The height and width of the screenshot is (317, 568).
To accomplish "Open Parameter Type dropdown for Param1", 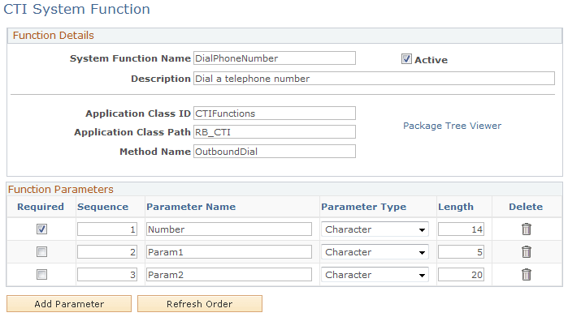I will point(375,252).
